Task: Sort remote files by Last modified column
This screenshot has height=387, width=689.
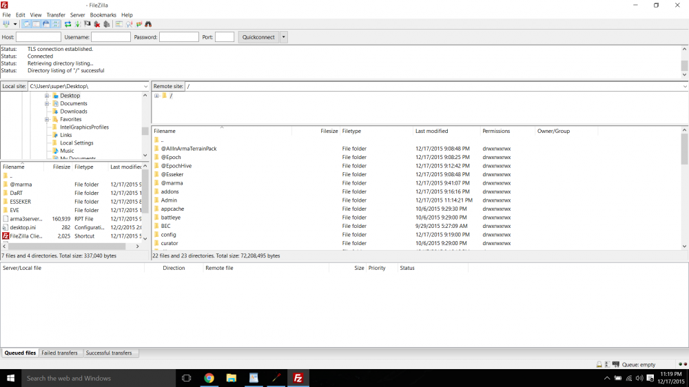Action: (x=431, y=131)
